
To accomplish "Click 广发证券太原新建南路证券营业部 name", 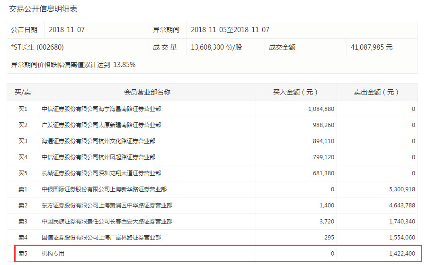I will click(x=101, y=125).
